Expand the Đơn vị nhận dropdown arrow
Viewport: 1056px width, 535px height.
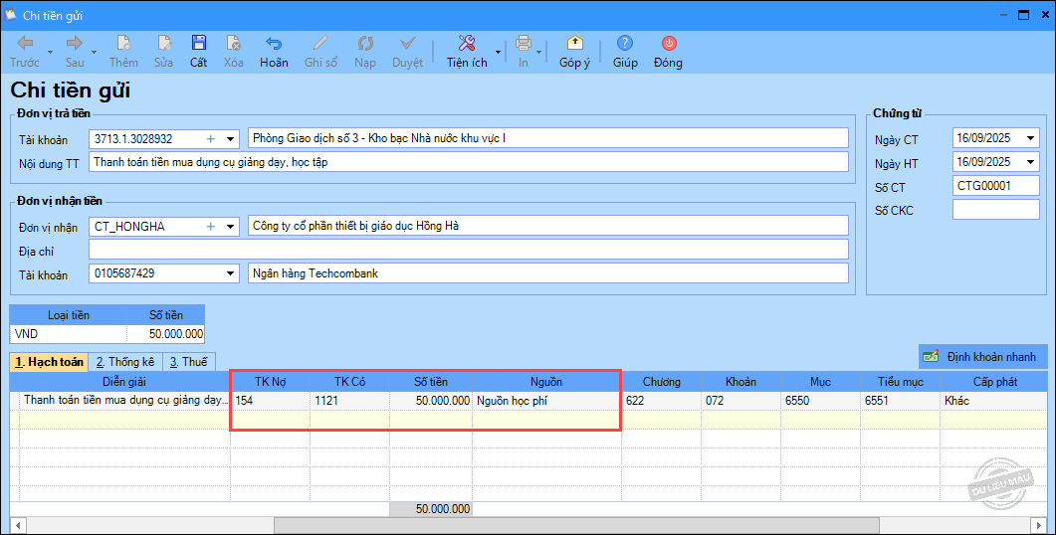pyautogui.click(x=231, y=227)
